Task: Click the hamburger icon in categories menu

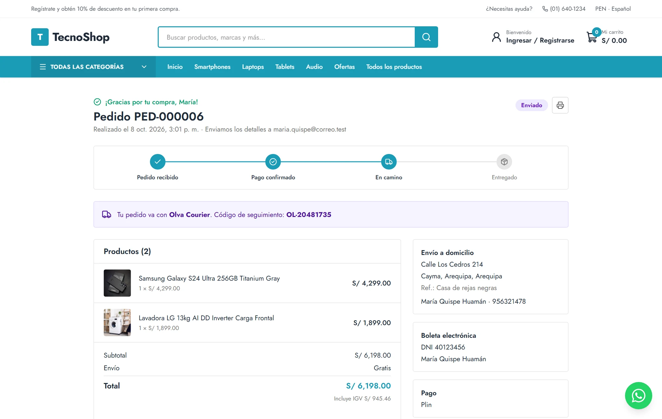Action: (x=43, y=67)
